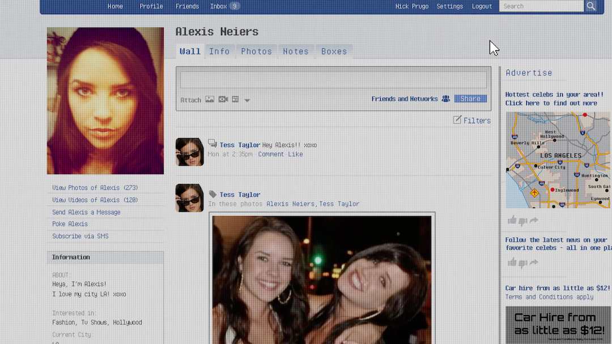
Task: Click the Los Angeles map ad image
Action: [x=558, y=160]
